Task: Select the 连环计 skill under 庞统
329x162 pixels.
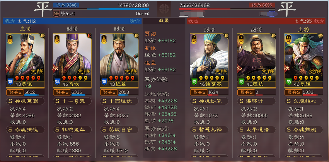Action: [x=256, y=101]
